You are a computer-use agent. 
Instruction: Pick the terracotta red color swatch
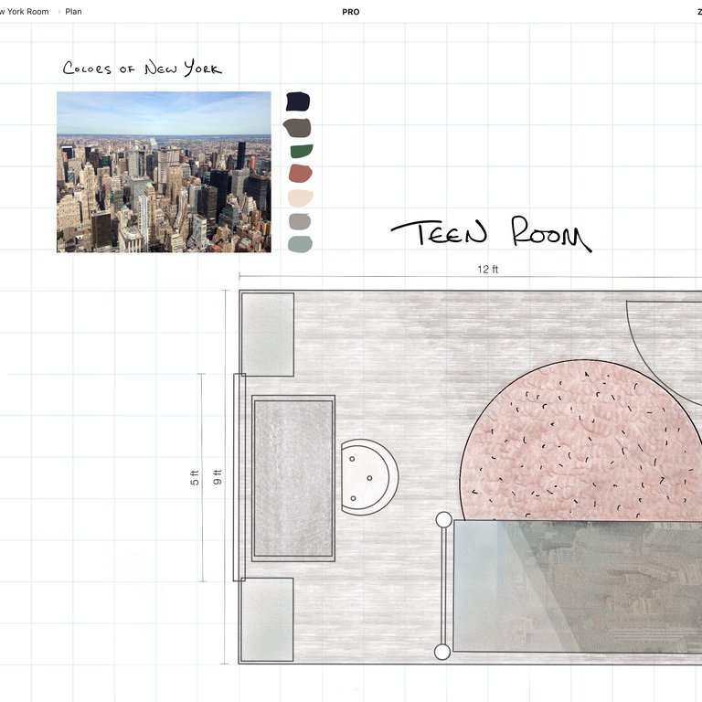coord(301,174)
